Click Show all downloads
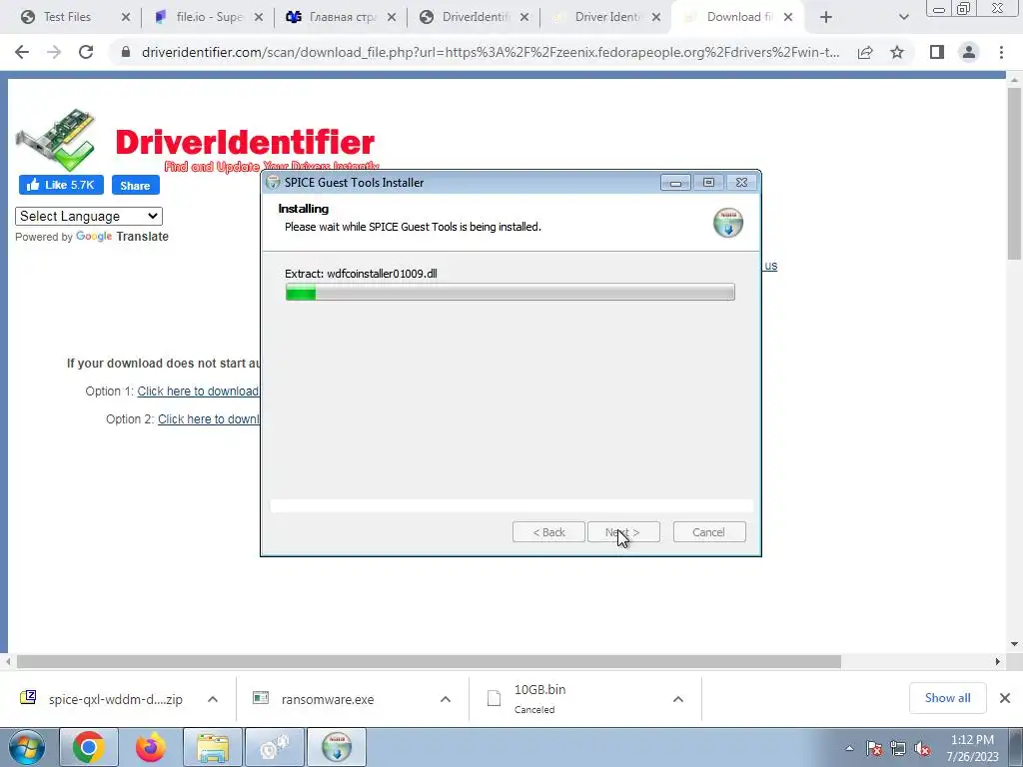The image size is (1023, 767). point(947,698)
